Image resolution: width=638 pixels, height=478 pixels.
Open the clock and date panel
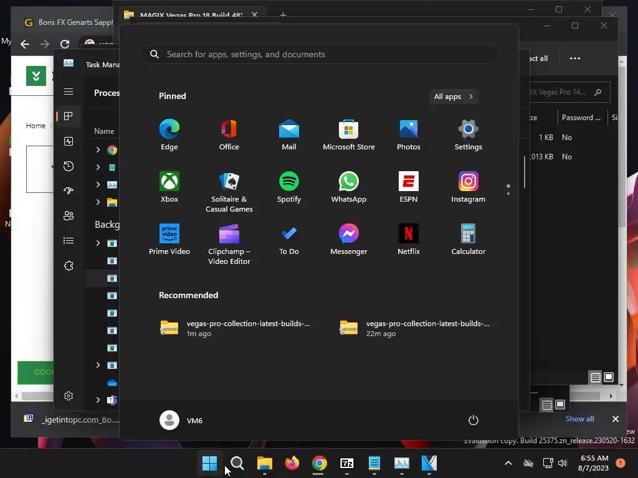point(593,463)
